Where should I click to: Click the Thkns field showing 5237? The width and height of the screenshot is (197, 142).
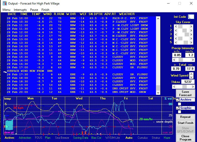pyautogui.click(x=188, y=82)
